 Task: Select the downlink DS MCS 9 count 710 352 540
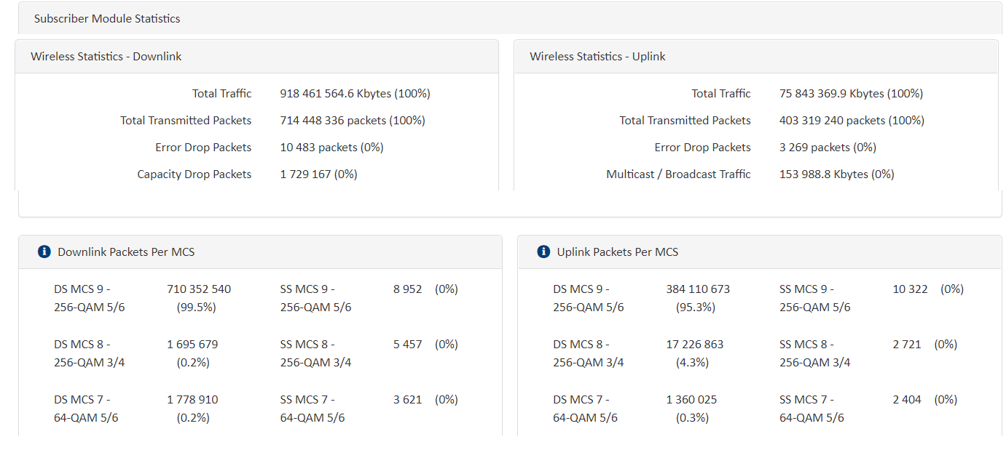point(199,289)
